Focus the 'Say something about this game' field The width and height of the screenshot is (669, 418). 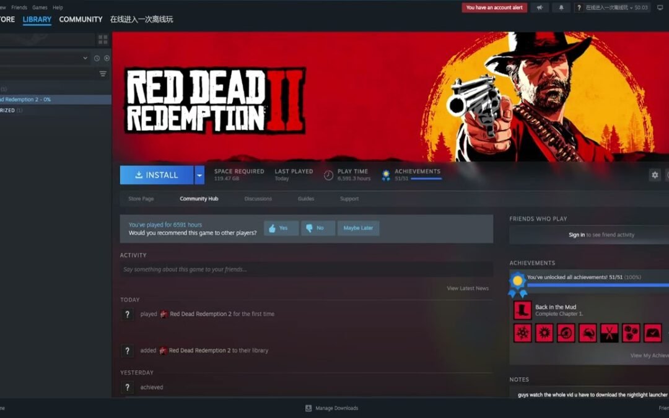(307, 269)
